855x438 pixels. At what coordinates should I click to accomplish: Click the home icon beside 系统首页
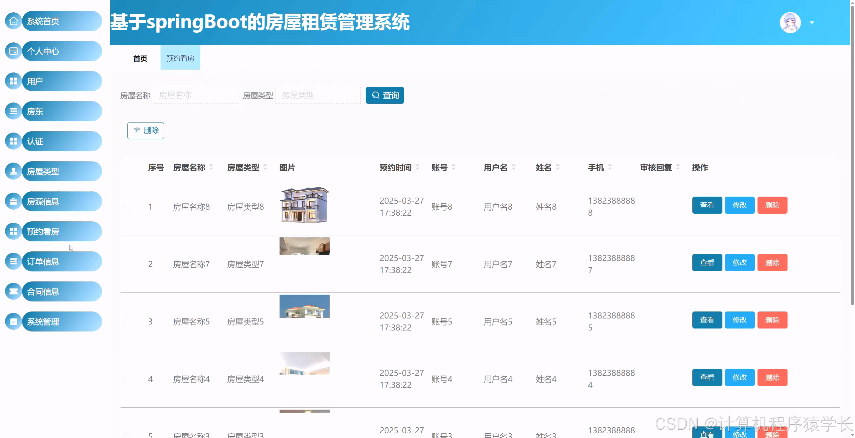tap(13, 21)
